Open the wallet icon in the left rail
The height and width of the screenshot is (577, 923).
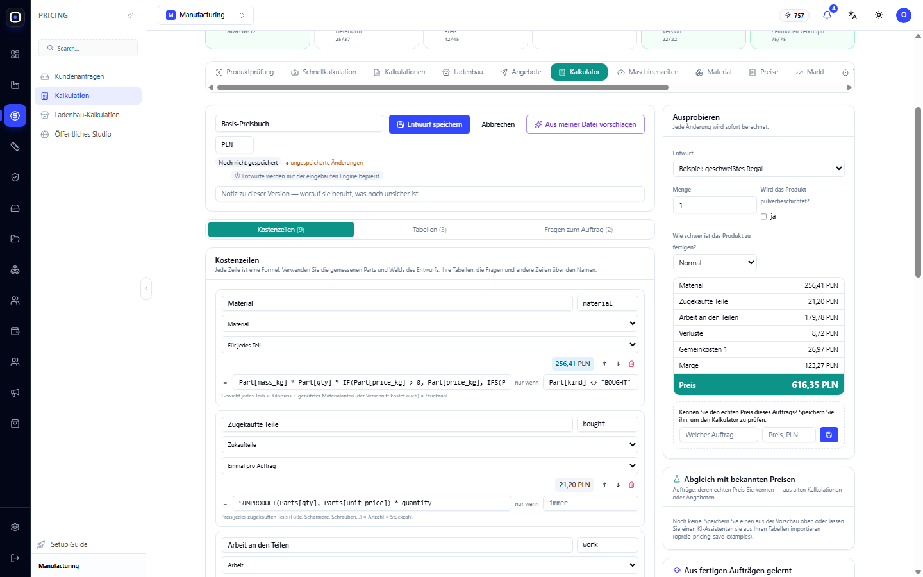(15, 331)
